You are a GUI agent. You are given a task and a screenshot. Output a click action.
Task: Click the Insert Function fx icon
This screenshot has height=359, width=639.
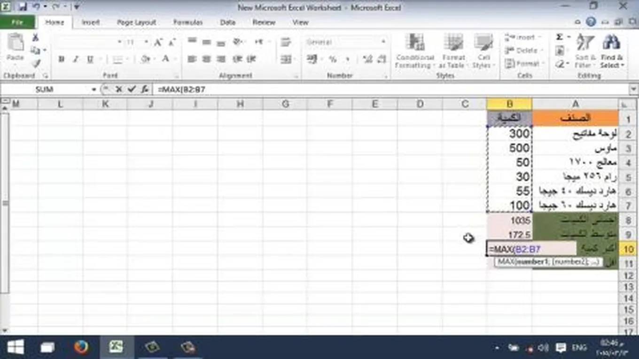click(145, 89)
